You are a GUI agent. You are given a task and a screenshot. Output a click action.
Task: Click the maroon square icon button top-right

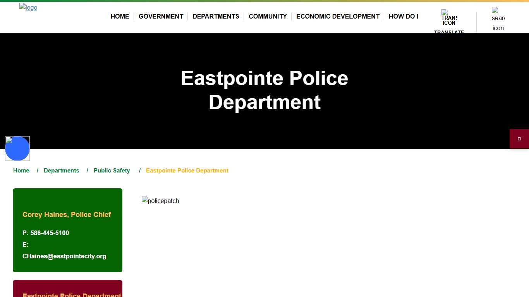click(x=519, y=138)
